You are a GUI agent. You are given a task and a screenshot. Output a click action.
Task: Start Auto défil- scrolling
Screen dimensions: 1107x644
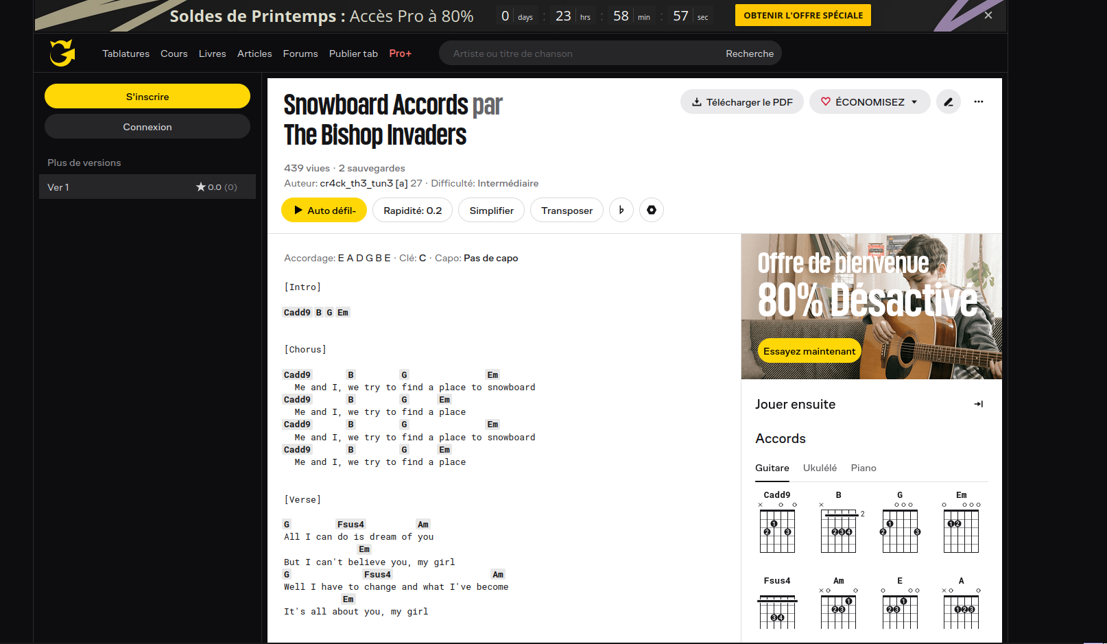point(324,210)
